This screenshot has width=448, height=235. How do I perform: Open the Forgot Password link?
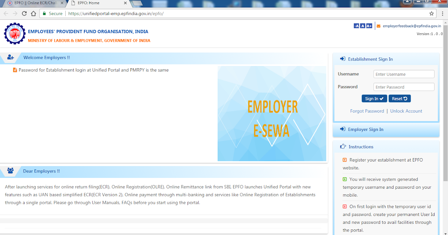click(x=367, y=111)
